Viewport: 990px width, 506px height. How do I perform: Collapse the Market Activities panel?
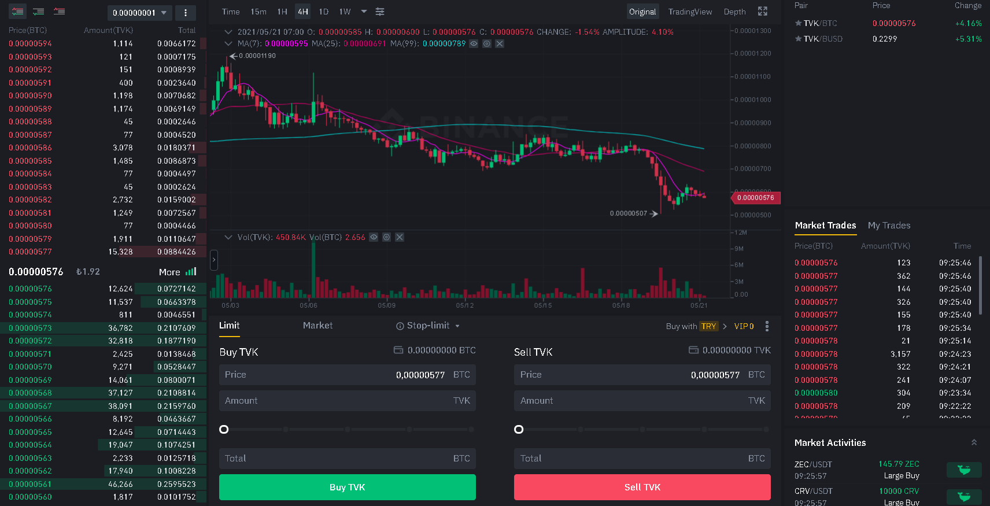tap(974, 442)
